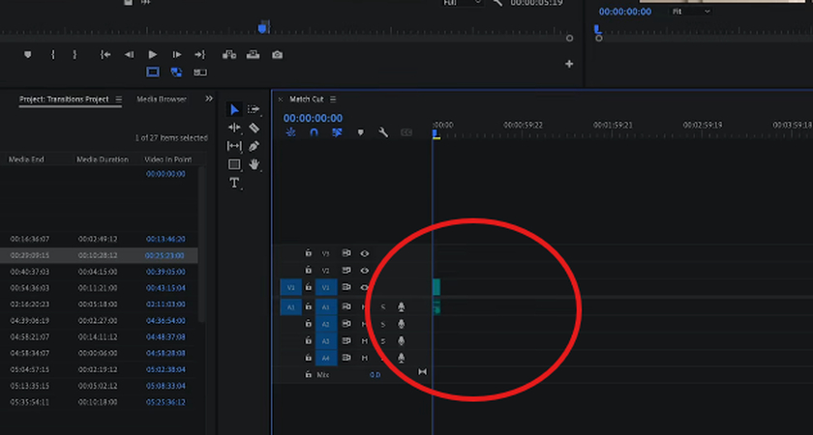Add marker in source monitor transport
Viewport: 813px width, 435px height.
(x=28, y=54)
